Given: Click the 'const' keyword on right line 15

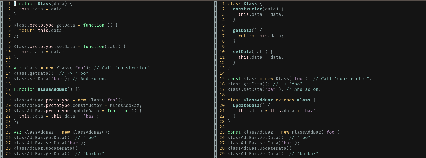Looking at the screenshot, I should tap(234, 79).
